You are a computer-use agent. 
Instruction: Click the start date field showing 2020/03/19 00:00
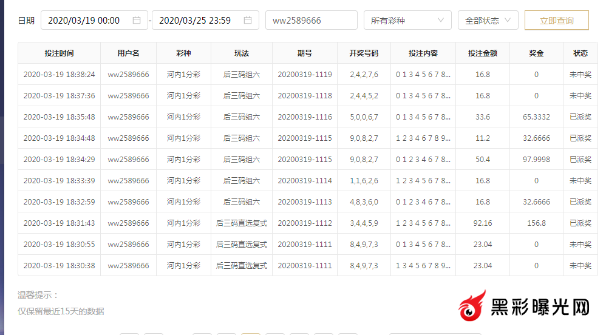point(85,20)
